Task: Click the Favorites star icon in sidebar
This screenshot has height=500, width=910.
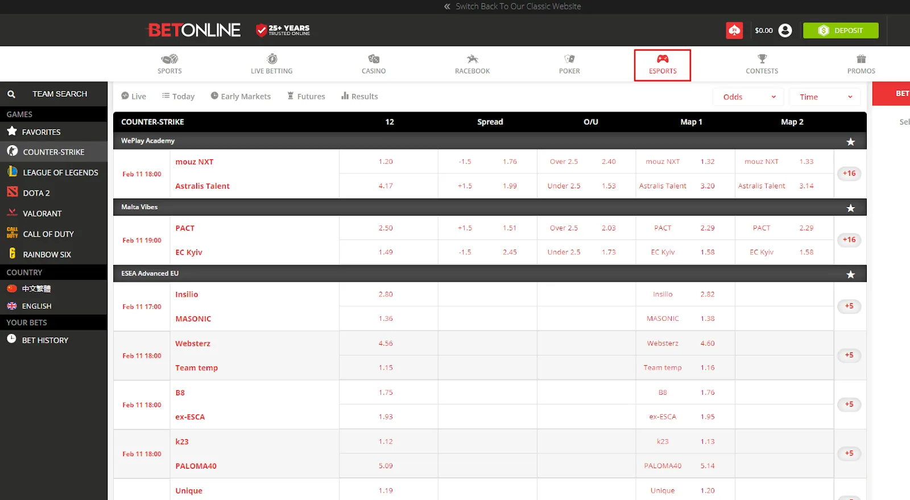Action: coord(12,131)
